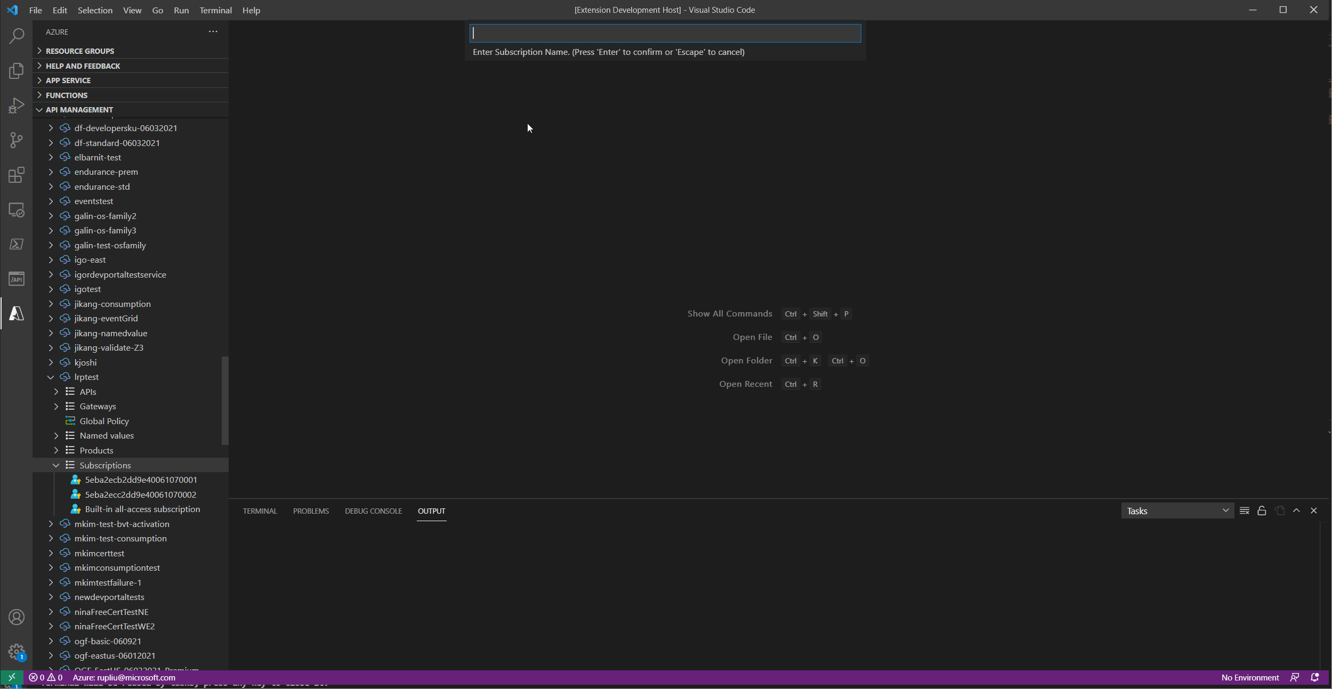The height and width of the screenshot is (689, 1332).
Task: Click Azure account rupliu@microsoft.com in status bar
Action: (124, 677)
